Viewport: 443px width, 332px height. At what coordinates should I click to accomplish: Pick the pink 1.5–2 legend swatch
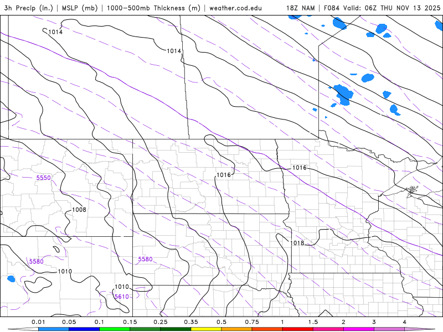(328, 329)
